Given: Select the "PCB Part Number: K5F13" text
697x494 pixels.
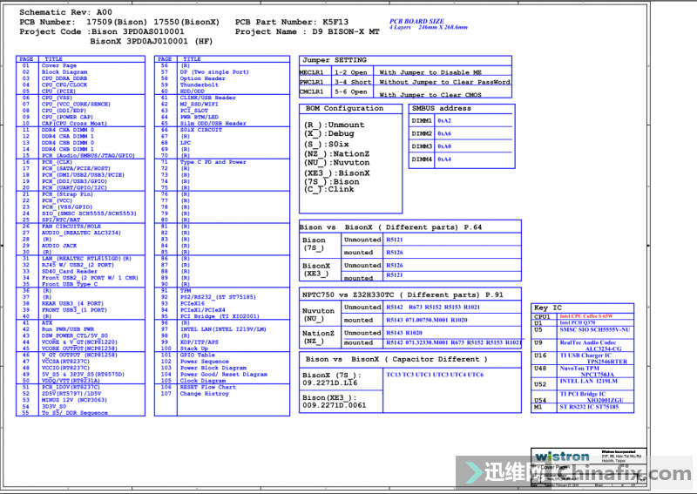Looking at the screenshot, I should tap(292, 22).
